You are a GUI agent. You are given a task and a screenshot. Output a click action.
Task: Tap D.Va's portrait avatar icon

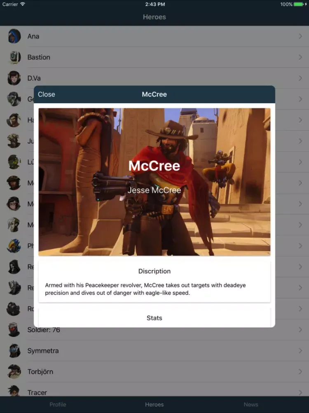pyautogui.click(x=14, y=78)
